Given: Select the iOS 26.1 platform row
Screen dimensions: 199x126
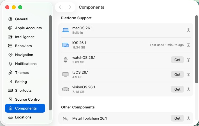Looking at the screenshot, I should (112, 45).
